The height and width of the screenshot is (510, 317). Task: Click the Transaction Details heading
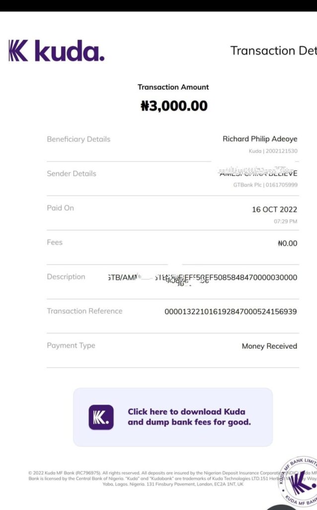pyautogui.click(x=273, y=51)
